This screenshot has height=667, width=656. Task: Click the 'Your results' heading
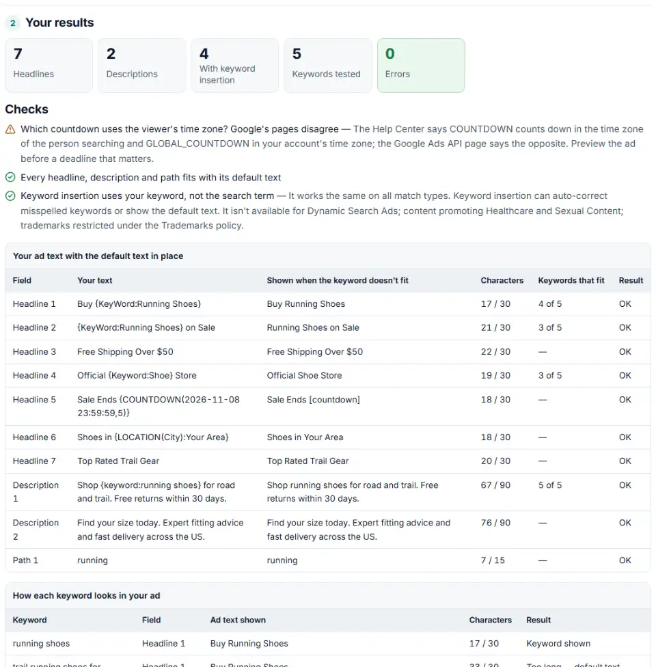(59, 23)
